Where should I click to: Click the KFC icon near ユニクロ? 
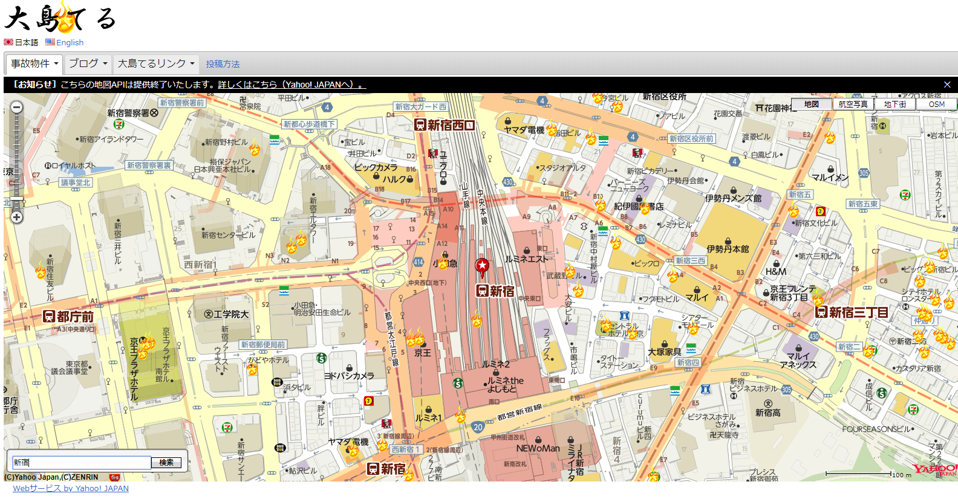(432, 154)
